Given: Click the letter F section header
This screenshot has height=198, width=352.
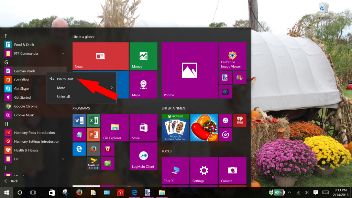Looking at the screenshot, I should (x=6, y=36).
